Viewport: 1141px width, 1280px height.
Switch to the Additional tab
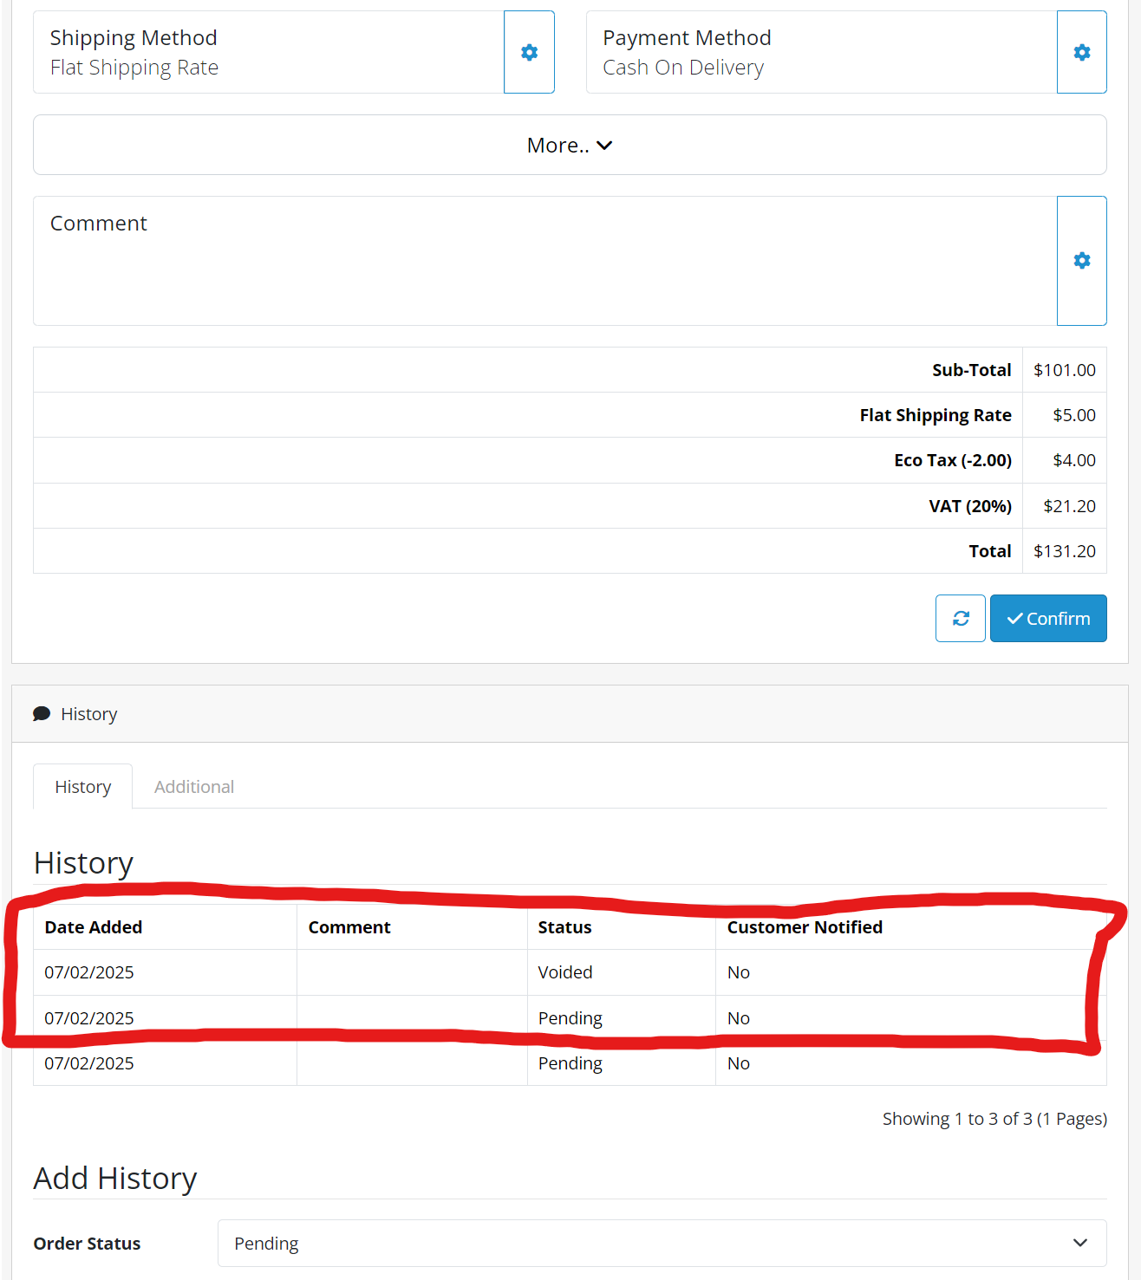194,787
